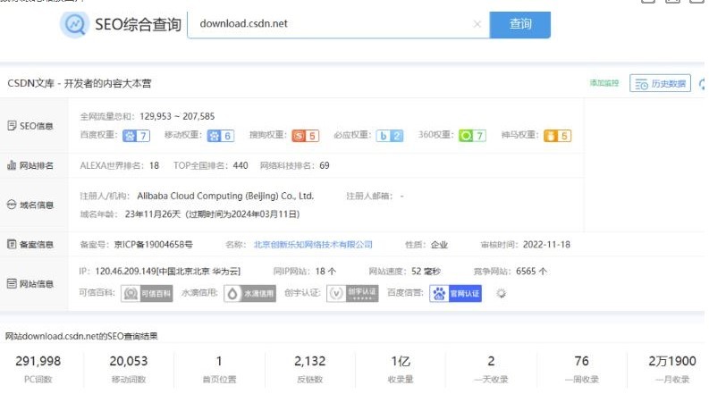709x402 pixels.
Task: Click the refresh icon beside 历史数据
Action: [702, 84]
